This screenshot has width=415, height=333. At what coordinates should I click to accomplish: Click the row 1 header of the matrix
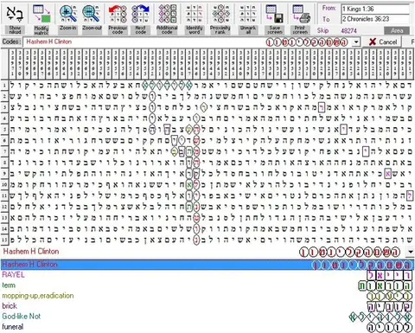[4, 86]
